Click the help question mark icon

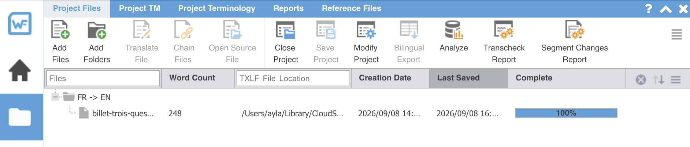pyautogui.click(x=648, y=8)
